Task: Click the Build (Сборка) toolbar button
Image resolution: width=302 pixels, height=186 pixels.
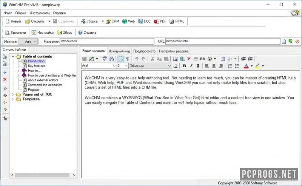Action: (x=89, y=21)
